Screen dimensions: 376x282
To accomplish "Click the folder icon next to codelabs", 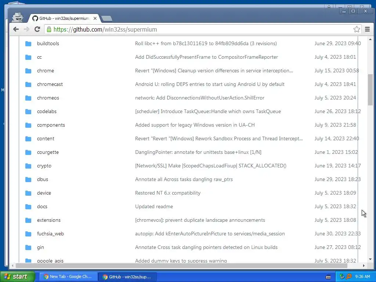I will (28, 112).
